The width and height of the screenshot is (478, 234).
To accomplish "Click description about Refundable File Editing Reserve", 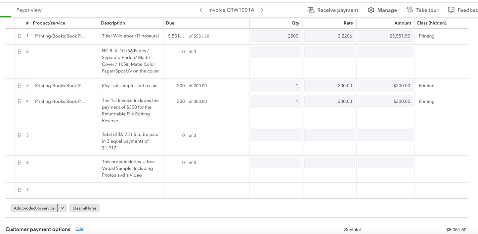I will pyautogui.click(x=130, y=111).
